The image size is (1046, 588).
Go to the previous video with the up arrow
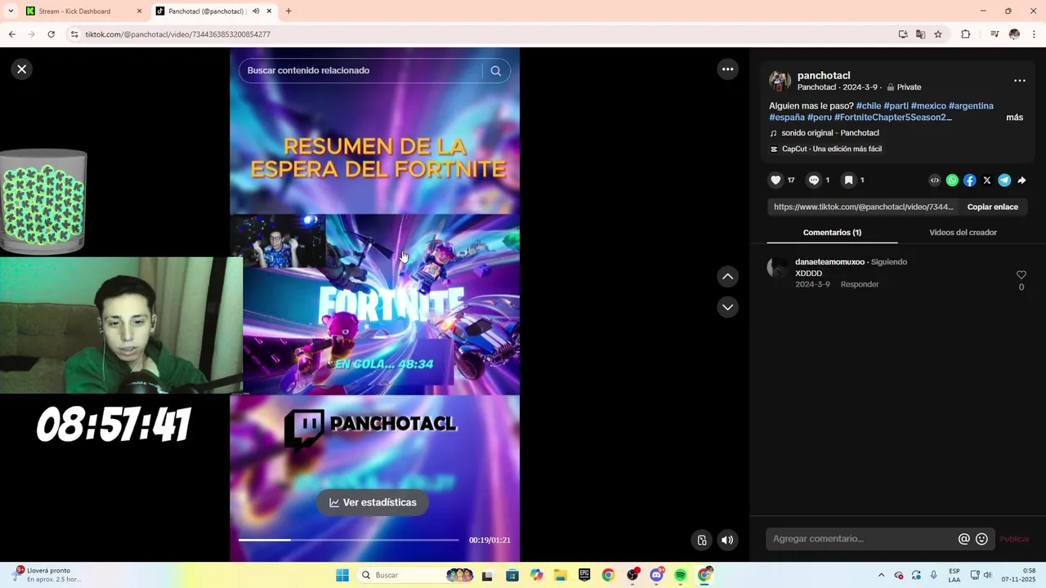tap(727, 277)
